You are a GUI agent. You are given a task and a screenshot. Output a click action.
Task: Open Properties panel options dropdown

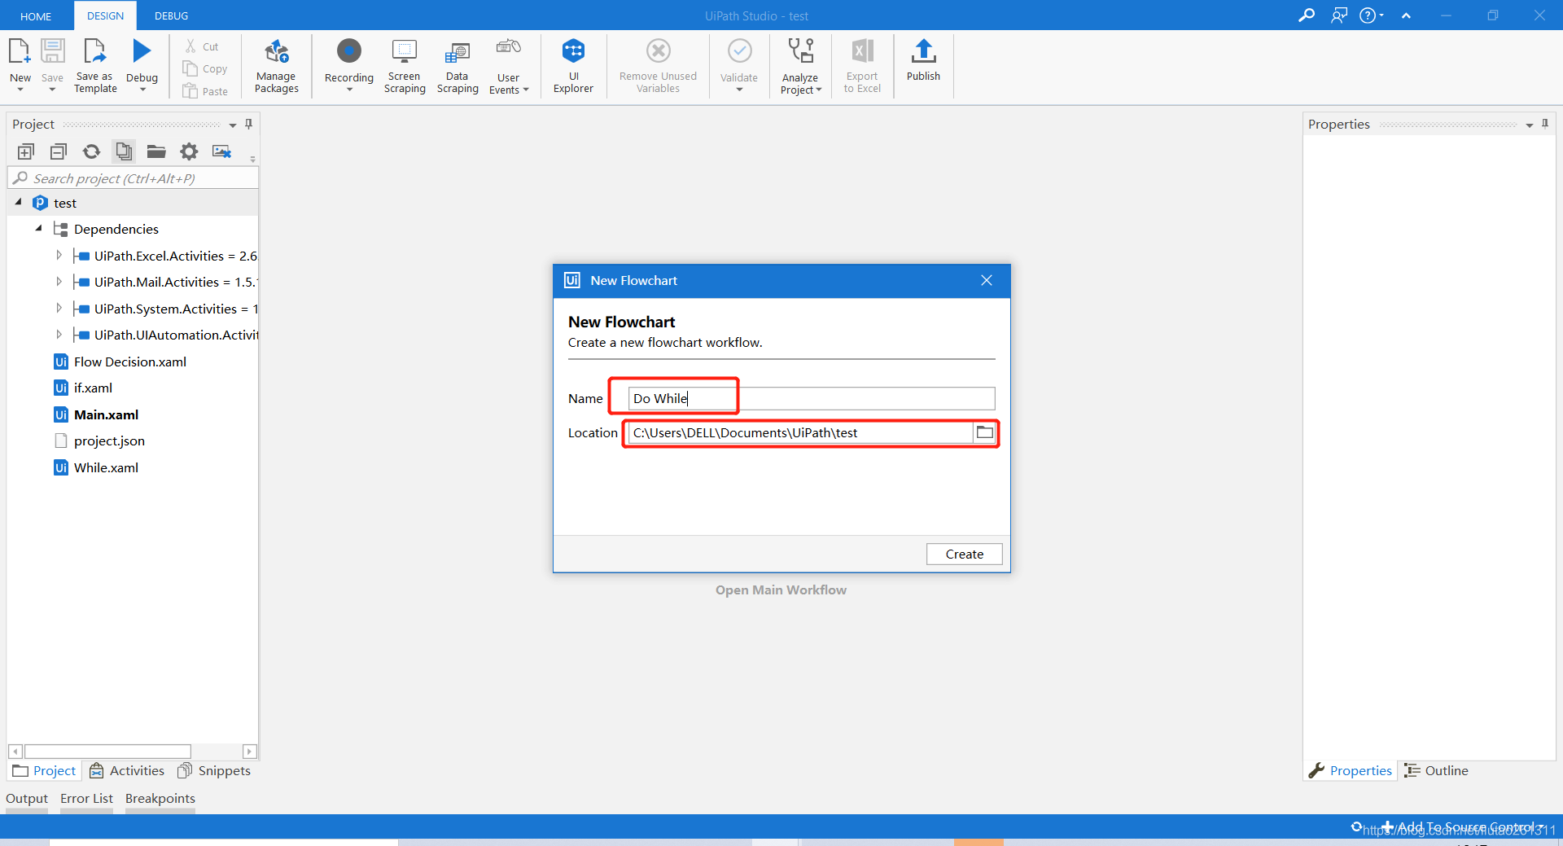point(1529,125)
